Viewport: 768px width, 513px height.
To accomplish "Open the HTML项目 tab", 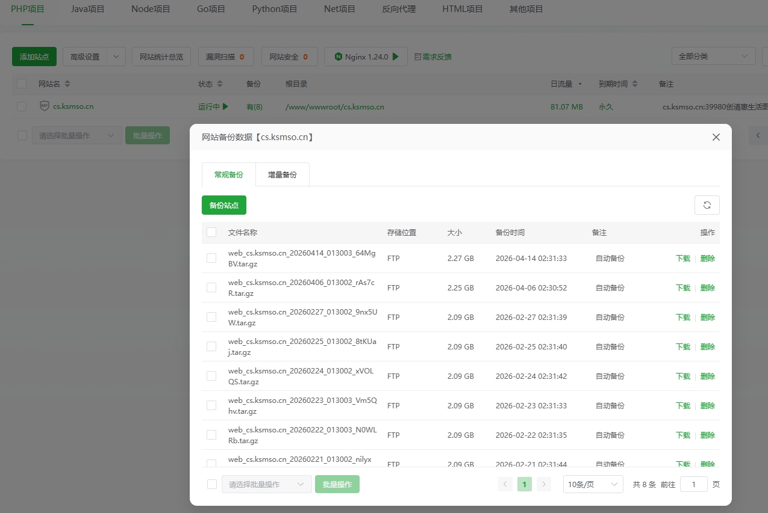I will click(463, 9).
